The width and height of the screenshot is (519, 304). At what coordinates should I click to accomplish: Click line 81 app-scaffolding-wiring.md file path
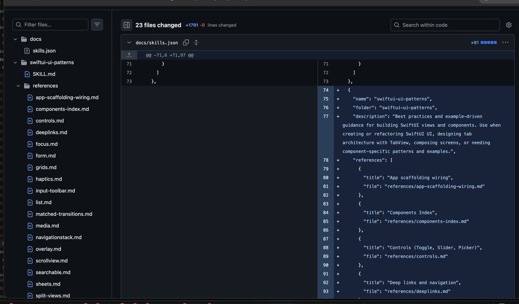(435, 186)
